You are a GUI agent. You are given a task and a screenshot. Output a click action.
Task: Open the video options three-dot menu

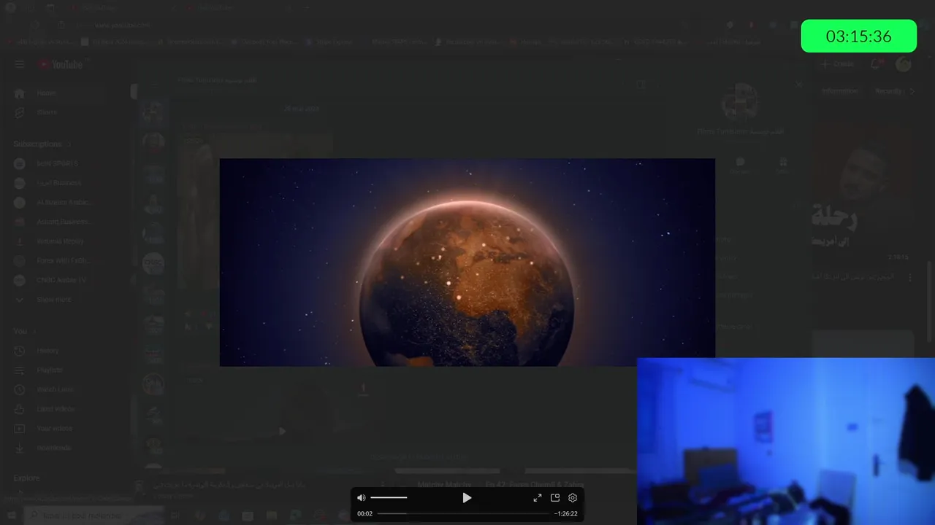tap(910, 278)
